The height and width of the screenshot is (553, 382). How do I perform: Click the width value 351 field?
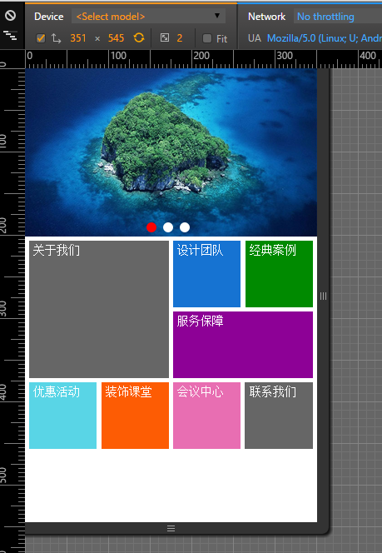tap(78, 38)
